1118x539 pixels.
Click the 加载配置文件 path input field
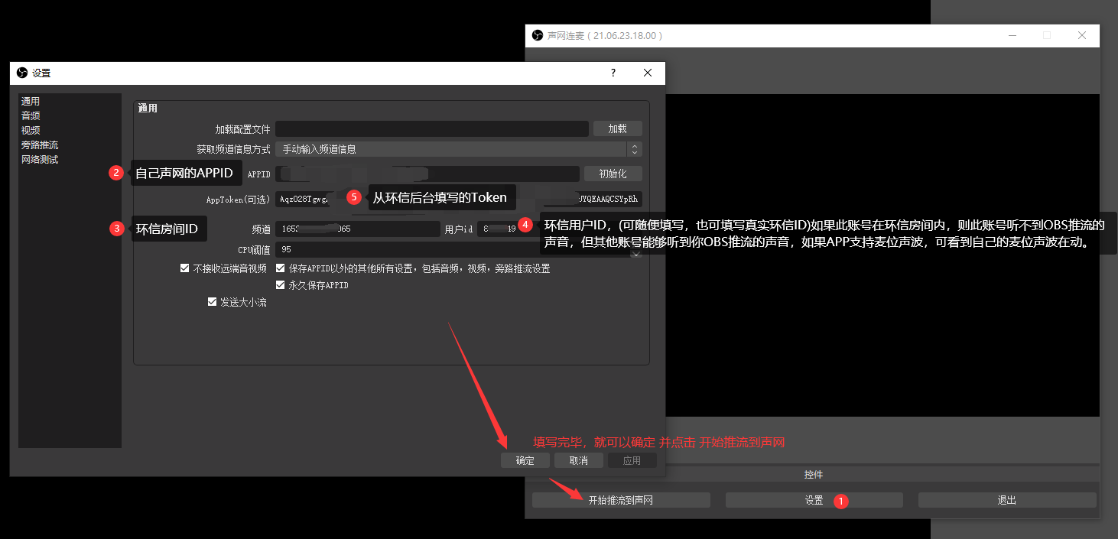coord(431,128)
